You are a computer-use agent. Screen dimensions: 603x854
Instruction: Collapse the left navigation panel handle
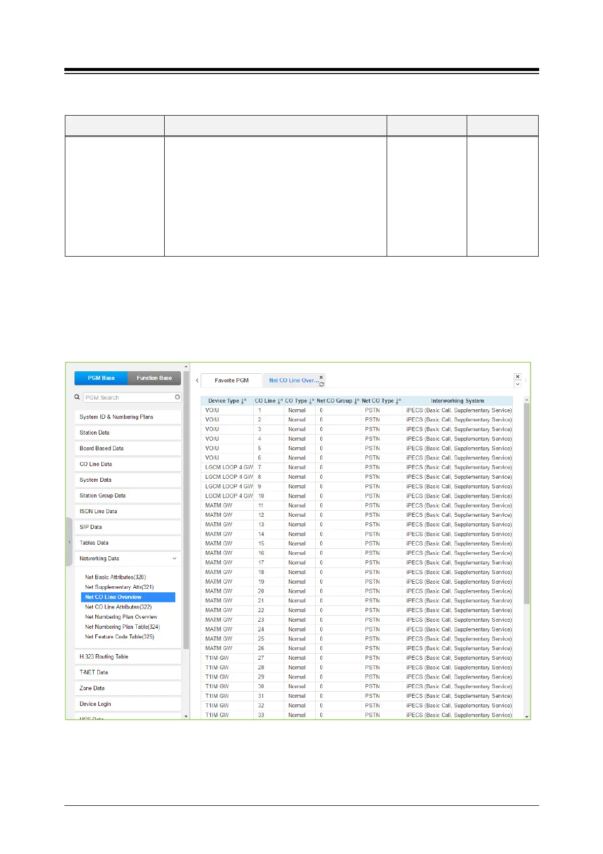coord(69,542)
